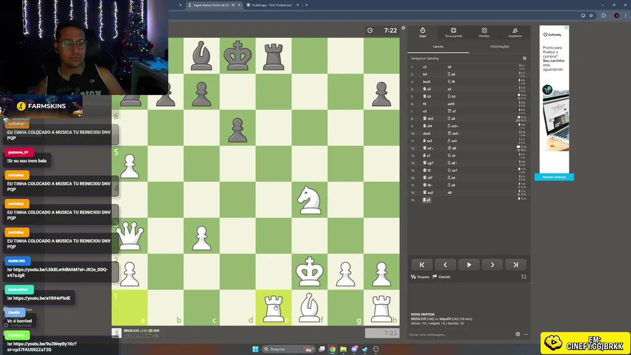Image resolution: width=631 pixels, height=355 pixels.
Task: Click the board settings gear icon
Action: tap(403, 28)
